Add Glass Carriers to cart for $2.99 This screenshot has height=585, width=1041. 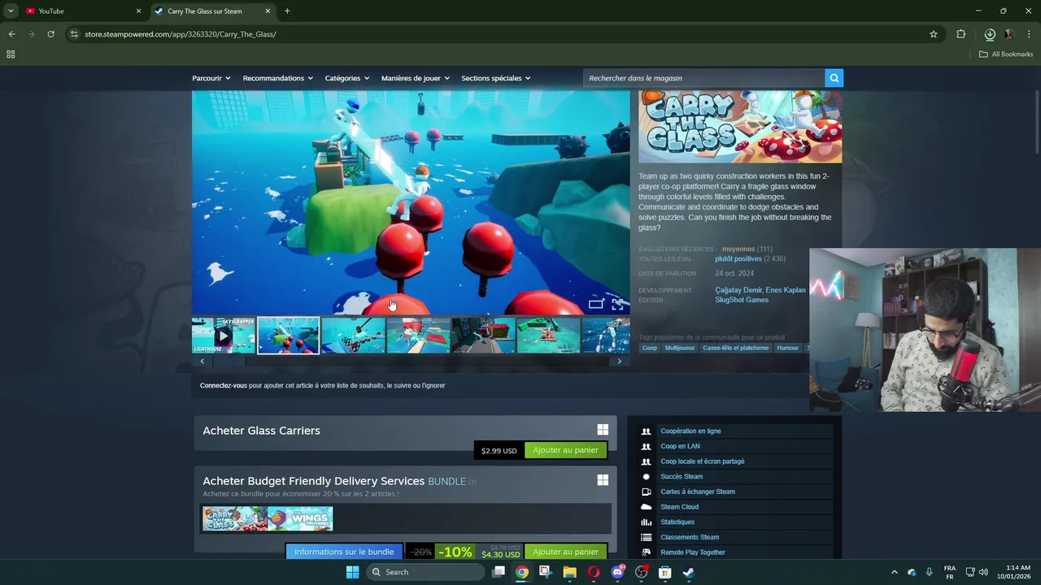[565, 450]
